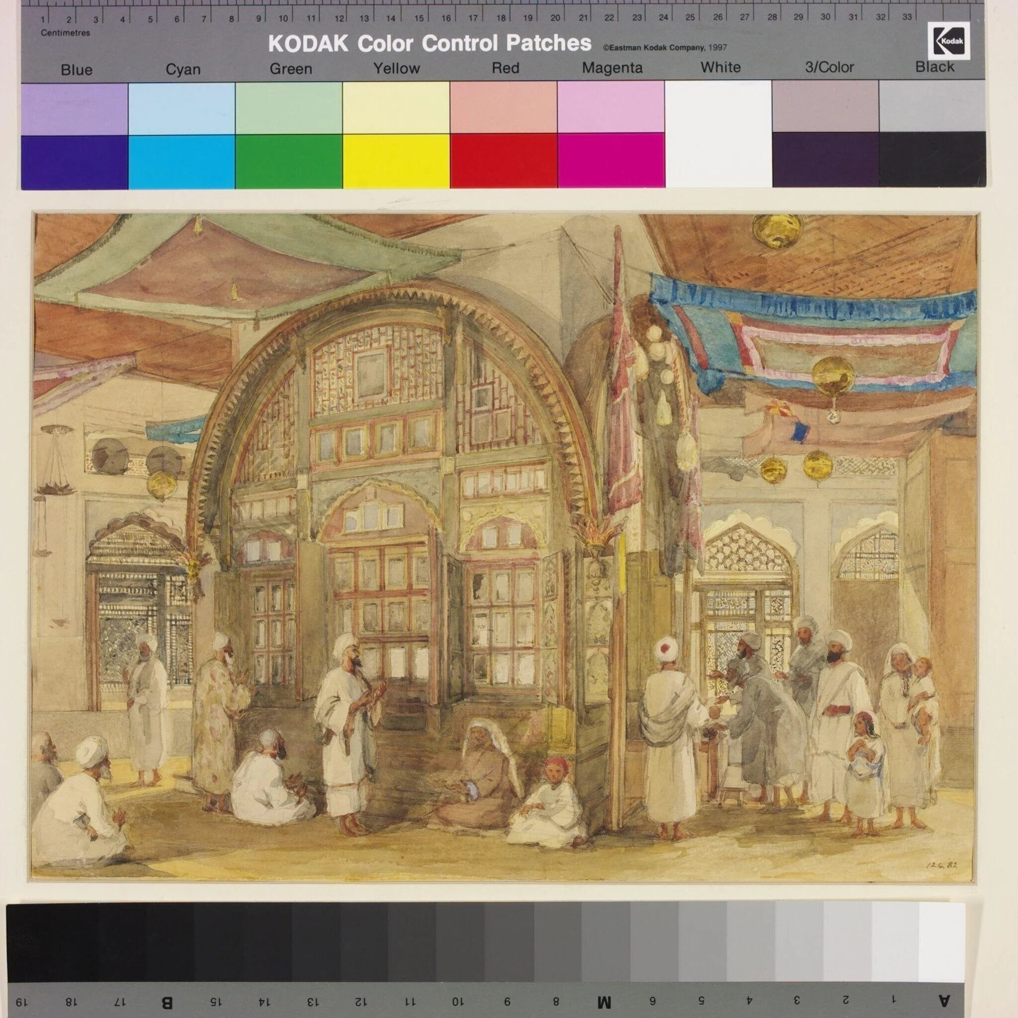The image size is (1018, 1018).
Task: Click the '20' mark on the centimetre ruler
Action: pyautogui.click(x=555, y=17)
